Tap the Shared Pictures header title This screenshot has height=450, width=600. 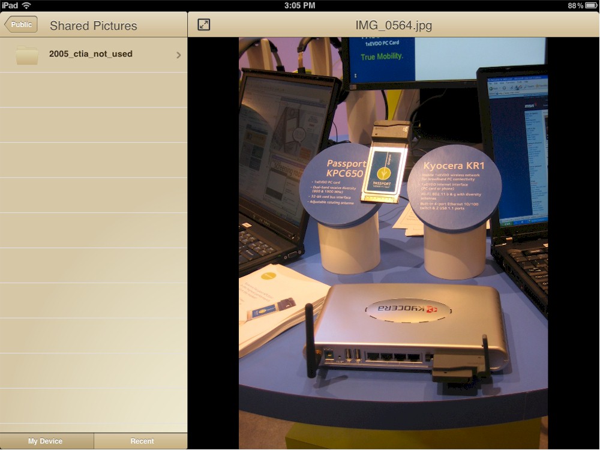point(94,26)
